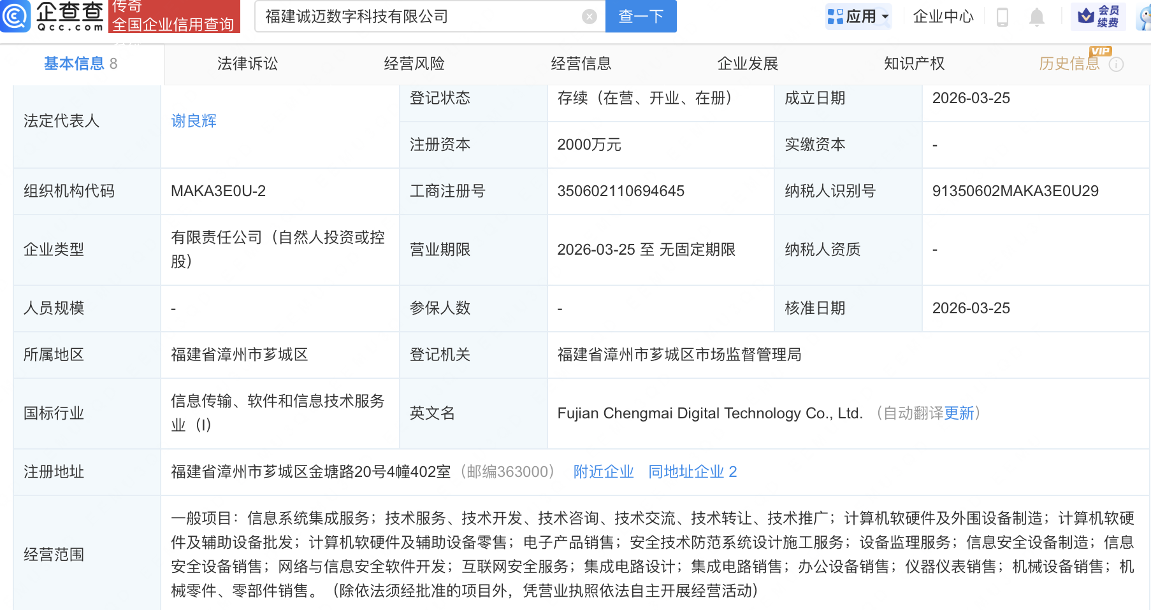View 同地址企业 2 same-address companies
This screenshot has height=610, width=1151.
pyautogui.click(x=691, y=472)
